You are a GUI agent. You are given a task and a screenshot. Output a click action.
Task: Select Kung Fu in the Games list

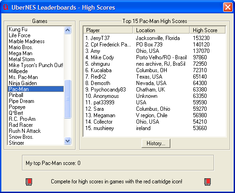(x=36, y=29)
